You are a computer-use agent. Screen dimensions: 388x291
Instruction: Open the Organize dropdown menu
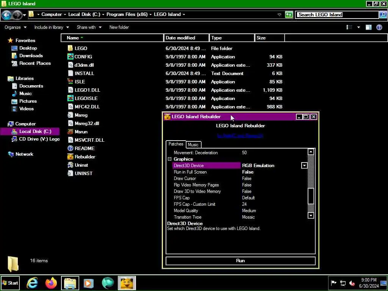15,27
